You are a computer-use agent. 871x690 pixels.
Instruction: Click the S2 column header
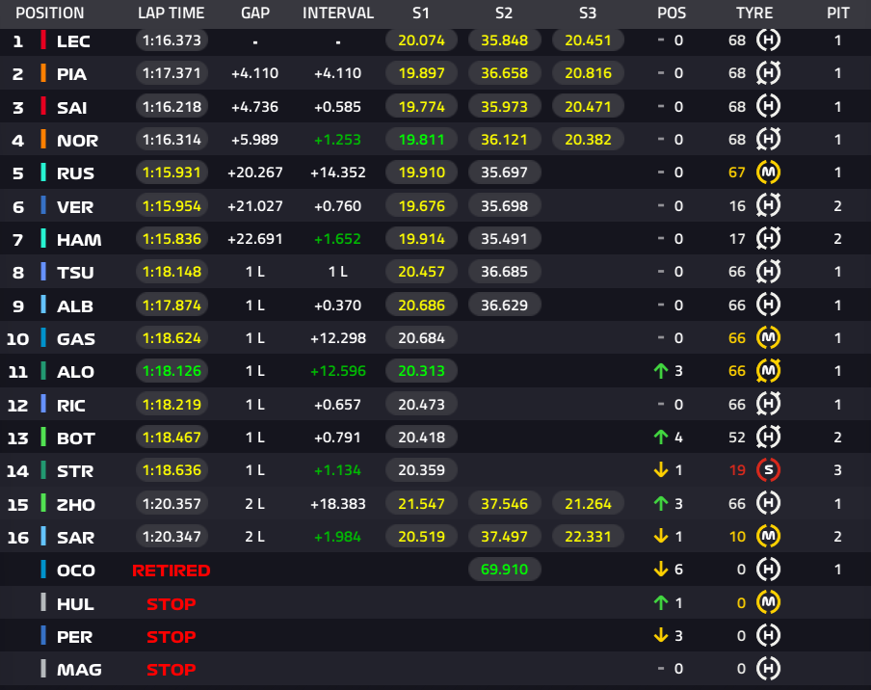coord(504,13)
